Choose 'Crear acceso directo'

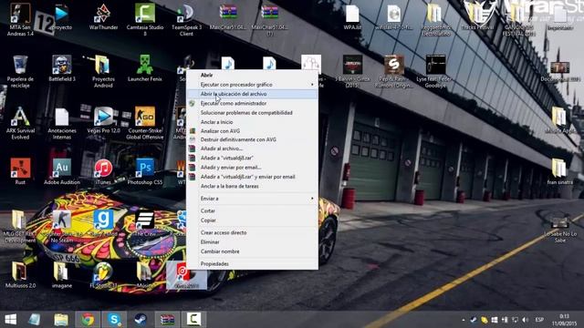(224, 232)
